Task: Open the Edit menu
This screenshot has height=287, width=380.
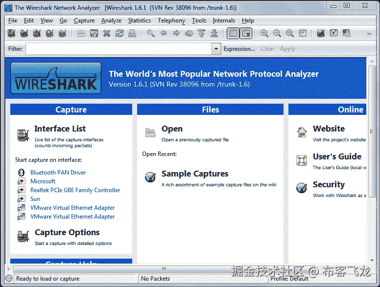Action: pyautogui.click(x=28, y=21)
